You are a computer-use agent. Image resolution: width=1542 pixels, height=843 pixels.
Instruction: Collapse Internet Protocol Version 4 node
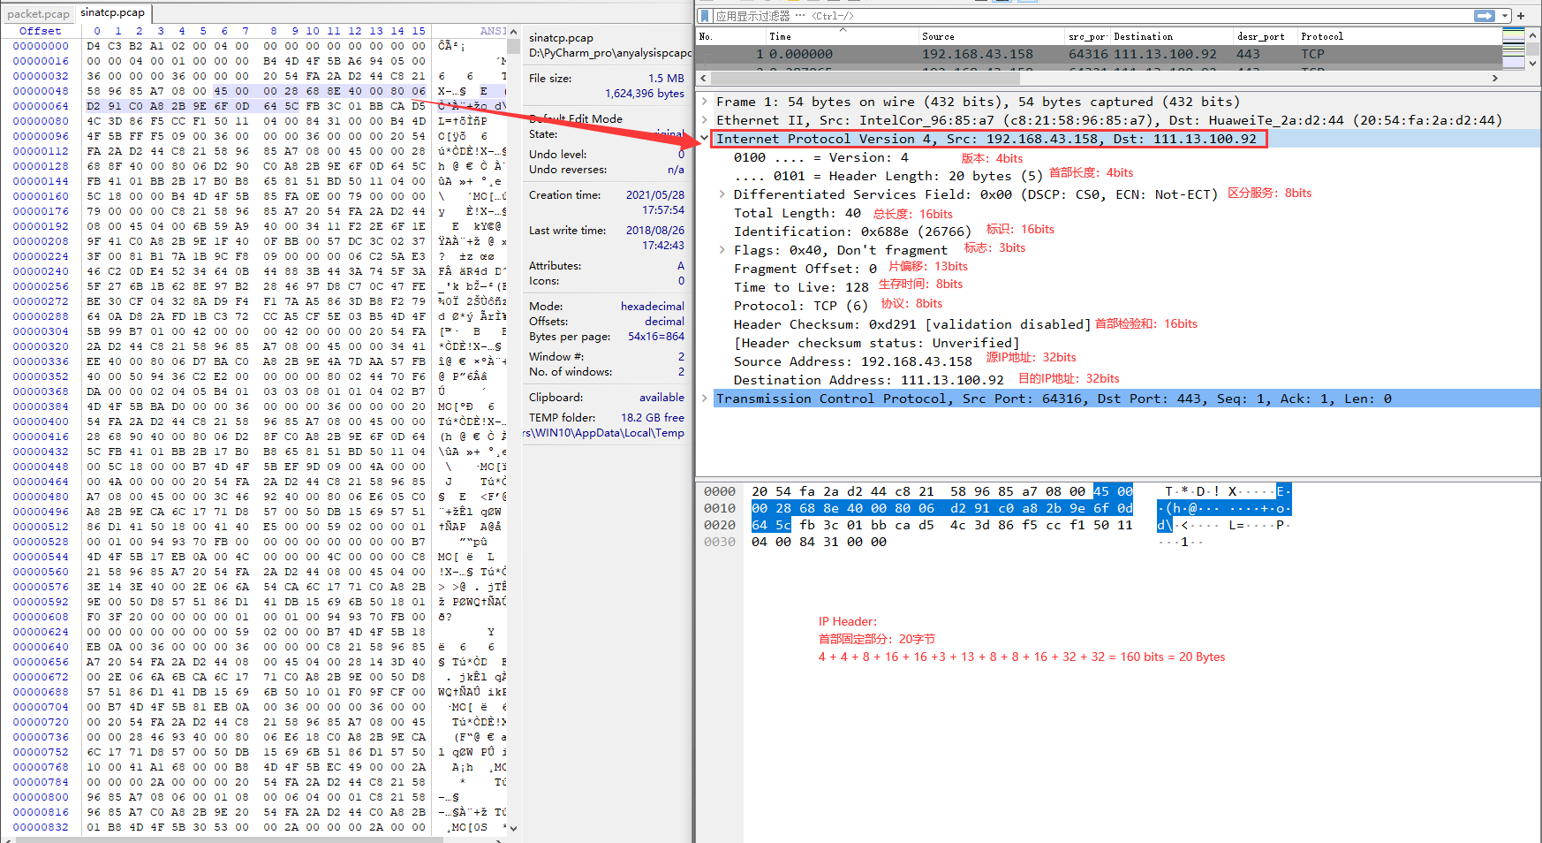[705, 139]
